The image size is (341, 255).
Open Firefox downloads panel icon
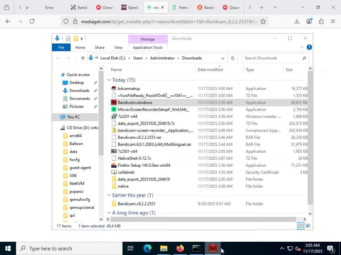coord(297,21)
